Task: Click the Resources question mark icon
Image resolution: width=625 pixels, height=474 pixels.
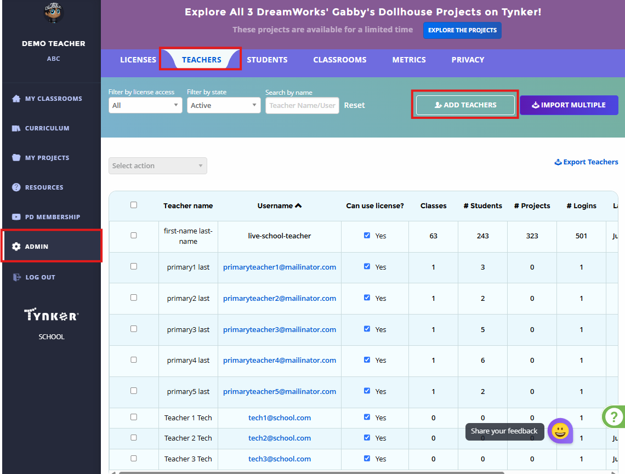Action: click(x=16, y=187)
